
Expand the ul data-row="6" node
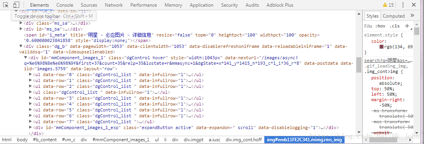pos(30,116)
